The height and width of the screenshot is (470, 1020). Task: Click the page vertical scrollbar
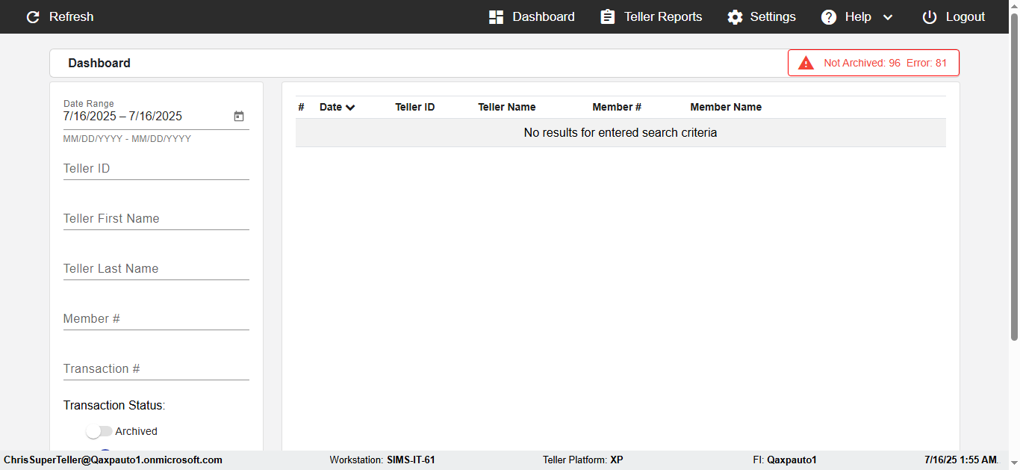(x=1014, y=176)
